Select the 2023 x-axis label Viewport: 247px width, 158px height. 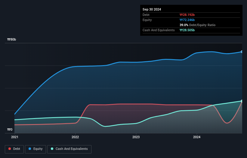(136, 137)
